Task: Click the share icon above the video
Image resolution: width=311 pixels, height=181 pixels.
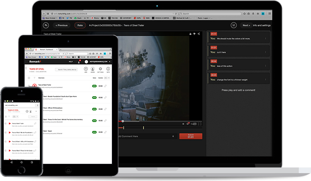Action: point(199,34)
